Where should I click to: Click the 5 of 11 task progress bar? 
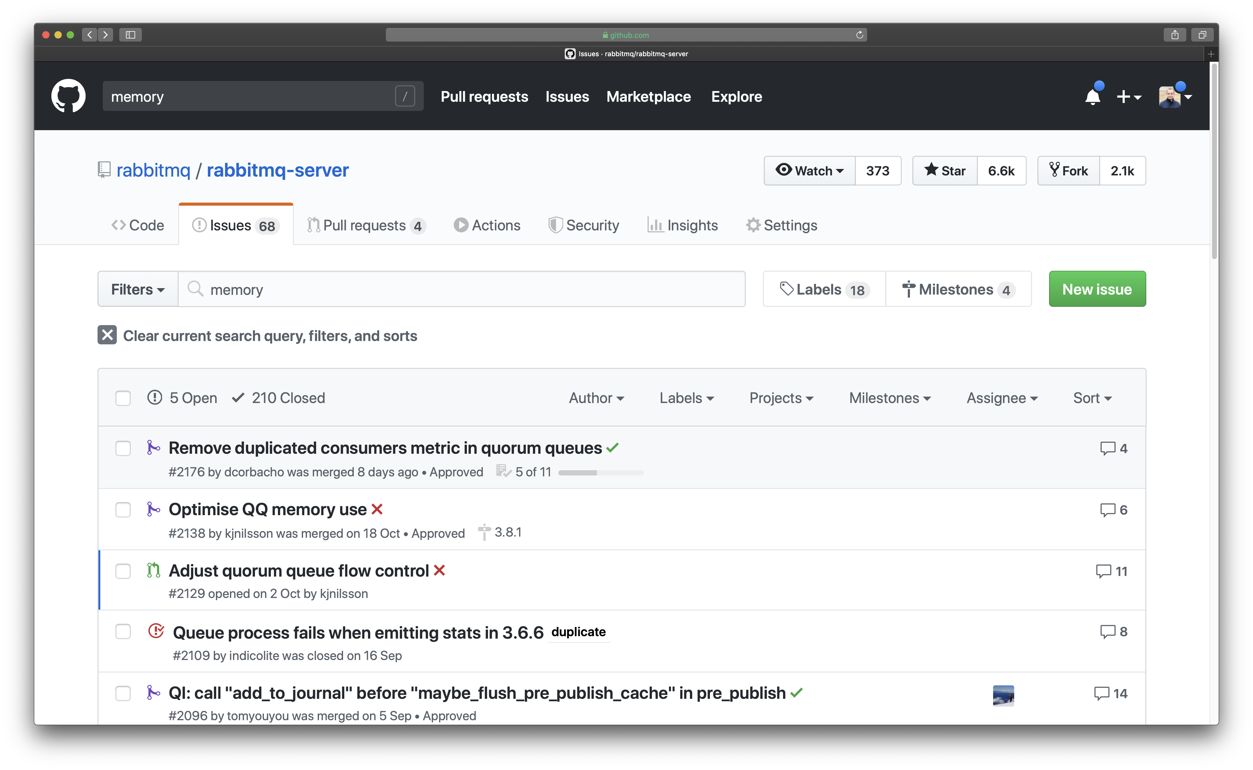pyautogui.click(x=600, y=473)
